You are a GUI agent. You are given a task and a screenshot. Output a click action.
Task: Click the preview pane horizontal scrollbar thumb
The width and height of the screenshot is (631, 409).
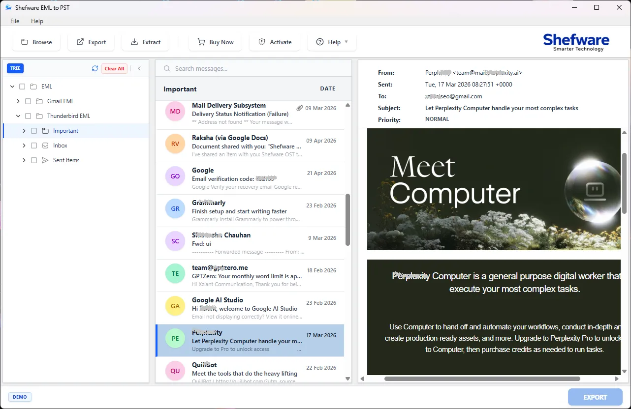pyautogui.click(x=482, y=379)
